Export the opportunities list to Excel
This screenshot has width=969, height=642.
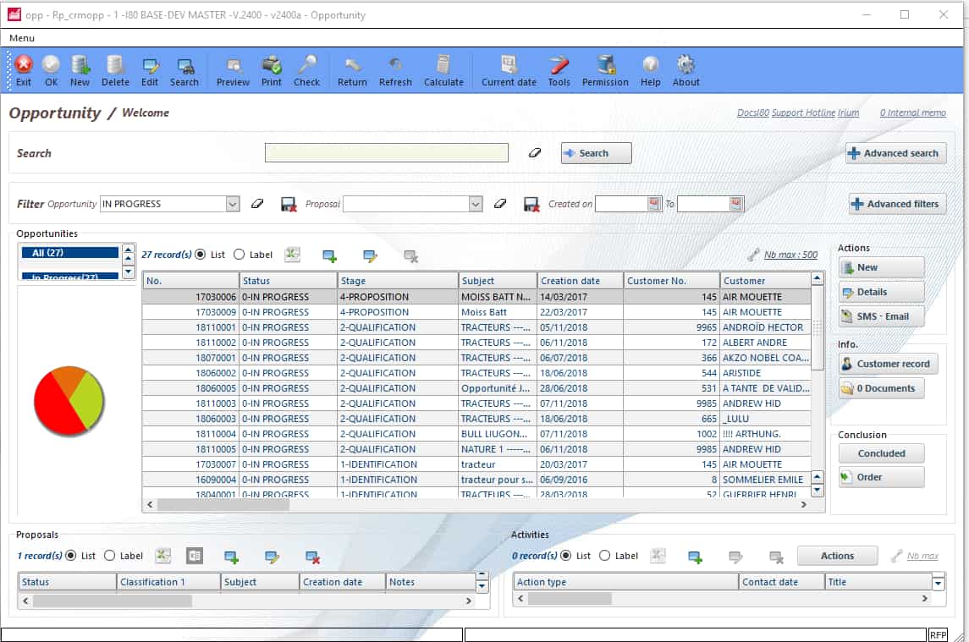coord(293,254)
